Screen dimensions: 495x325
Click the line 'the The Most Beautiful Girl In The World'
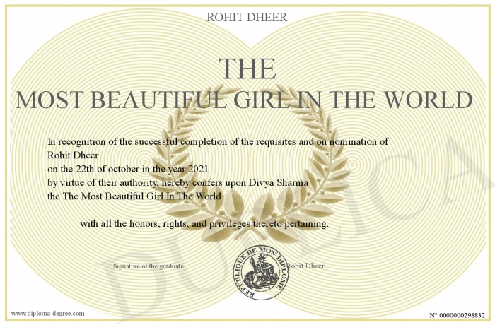134,196
